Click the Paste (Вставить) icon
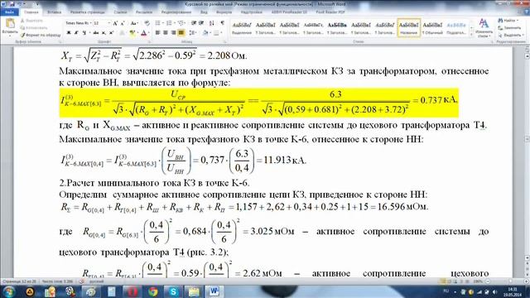The image size is (530, 298). [x=10, y=24]
